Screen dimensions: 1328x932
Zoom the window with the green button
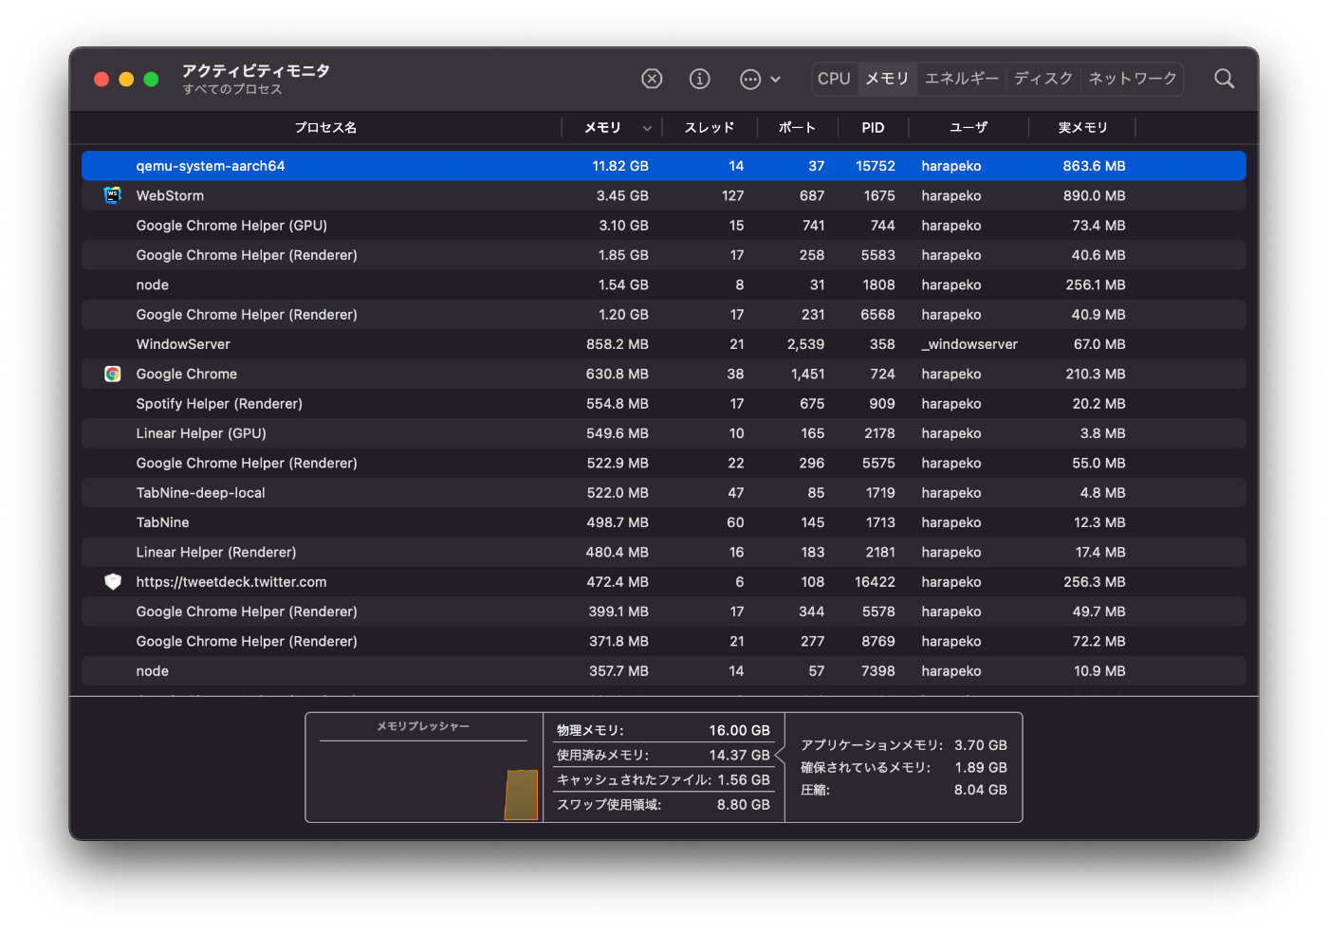pyautogui.click(x=151, y=80)
